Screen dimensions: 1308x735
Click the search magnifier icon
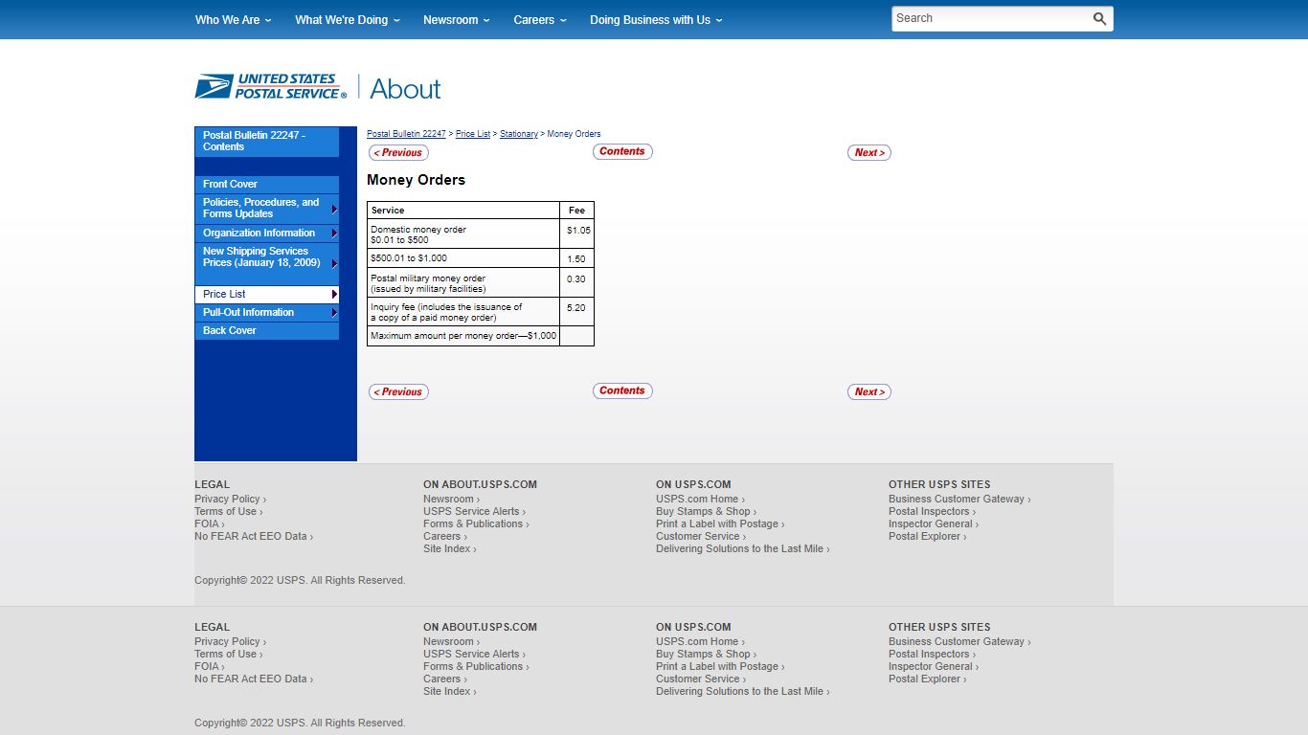pyautogui.click(x=1099, y=19)
